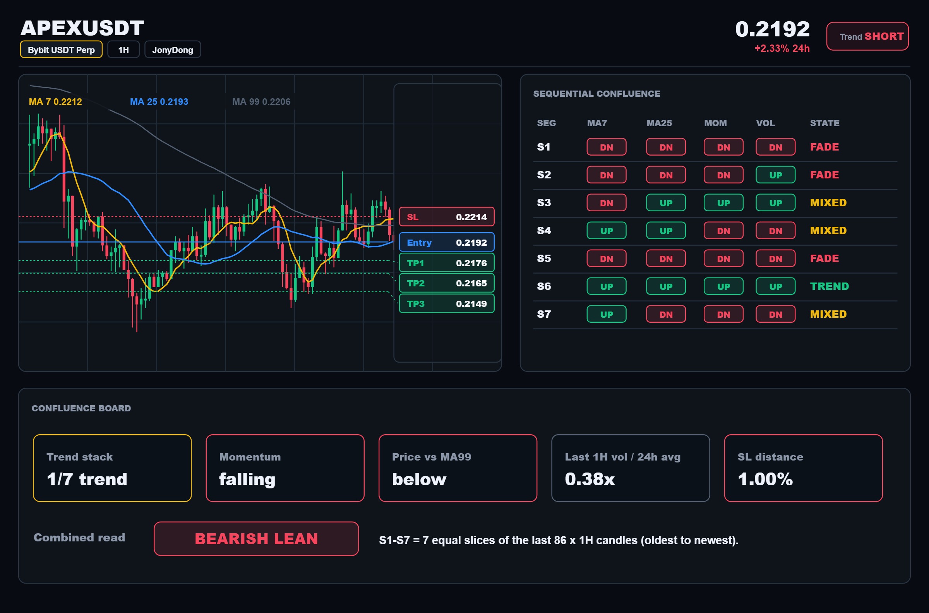Click the SL 0.2214 level label
This screenshot has height=613, width=929.
pyautogui.click(x=447, y=217)
